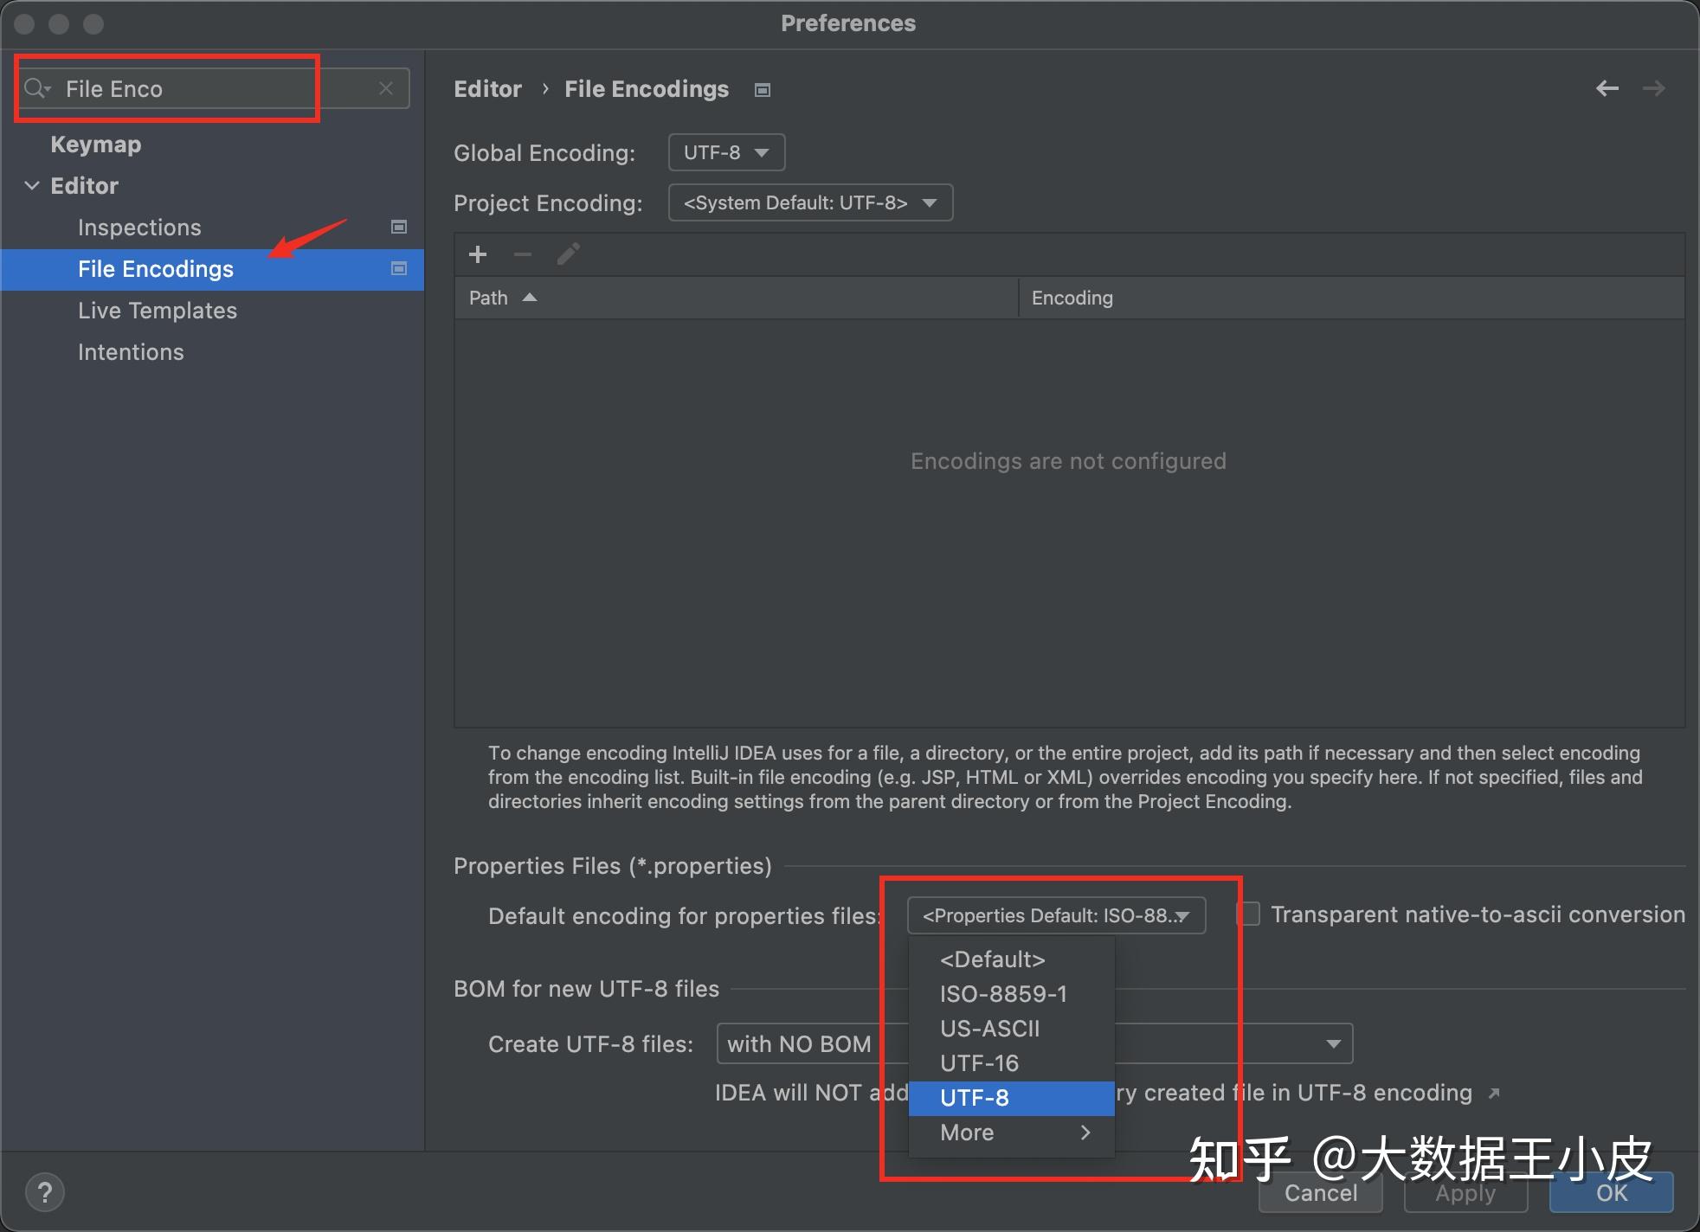Click the Cancel button
Screen dimensions: 1700x1232
pos(1320,1193)
